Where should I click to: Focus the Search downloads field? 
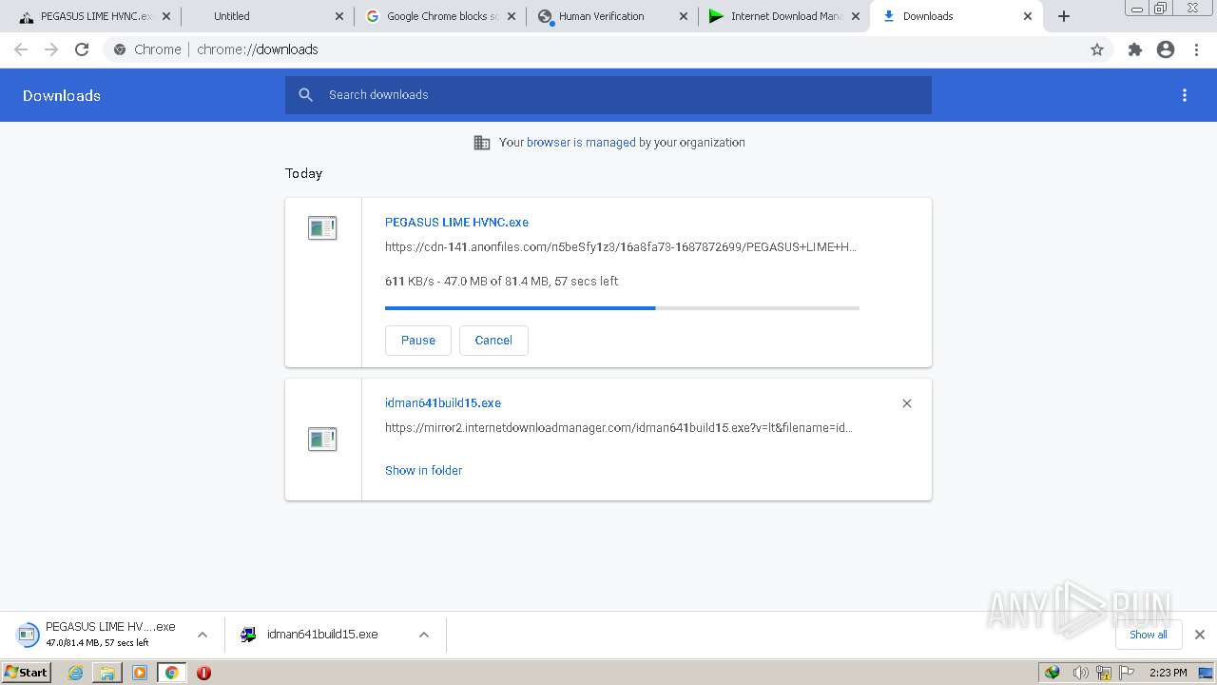[608, 95]
